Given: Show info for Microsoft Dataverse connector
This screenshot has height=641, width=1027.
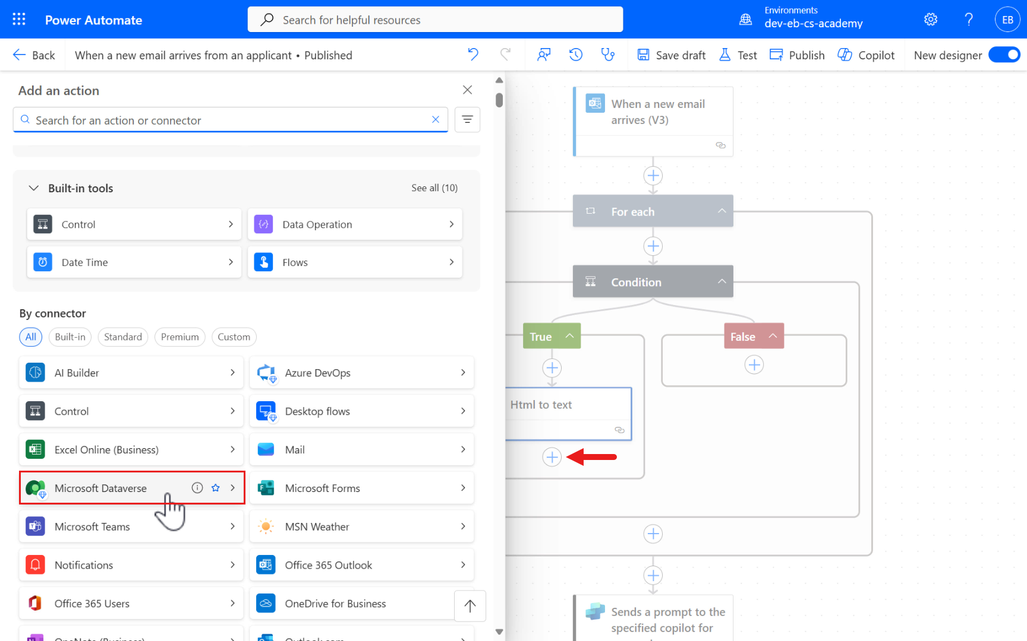Looking at the screenshot, I should [x=197, y=488].
